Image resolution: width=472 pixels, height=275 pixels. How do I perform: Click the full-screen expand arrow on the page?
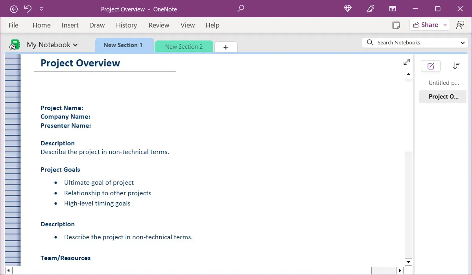(406, 62)
